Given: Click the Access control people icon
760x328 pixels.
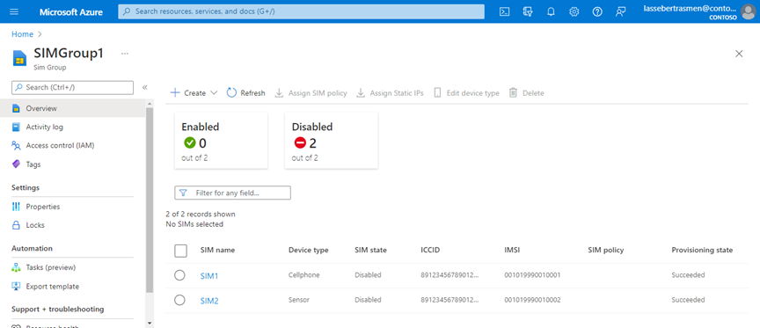Looking at the screenshot, I should (x=16, y=145).
